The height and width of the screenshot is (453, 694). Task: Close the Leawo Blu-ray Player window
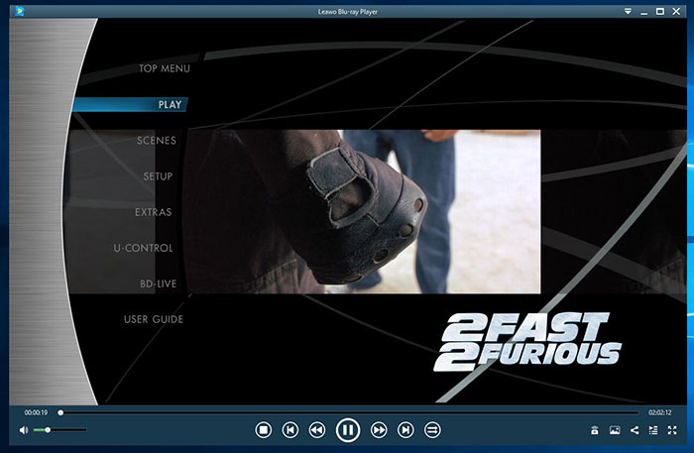point(676,12)
